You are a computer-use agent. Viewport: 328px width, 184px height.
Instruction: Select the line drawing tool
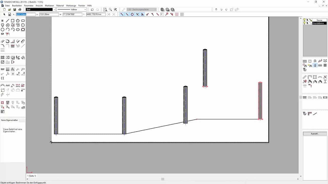tap(8, 21)
